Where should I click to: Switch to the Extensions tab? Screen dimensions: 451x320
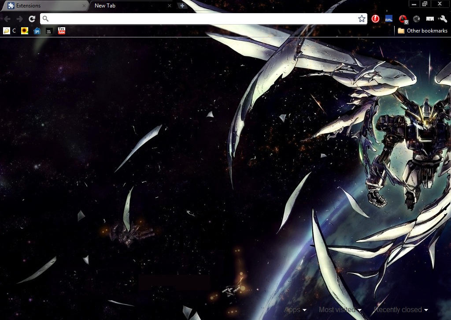click(x=44, y=6)
